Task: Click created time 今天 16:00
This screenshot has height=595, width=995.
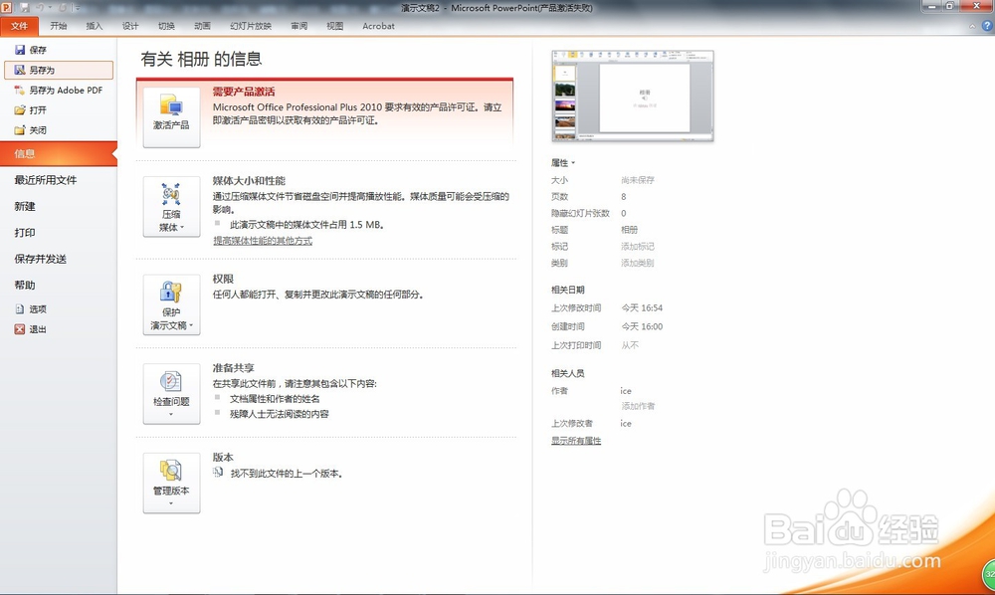Action: tap(642, 326)
